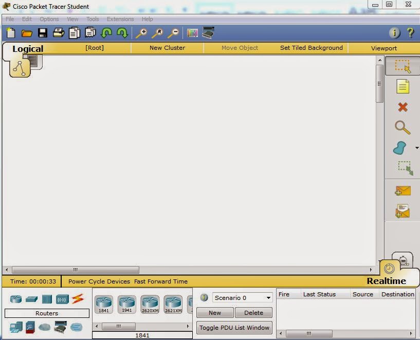Redo with the right green arrow icon

point(122,33)
